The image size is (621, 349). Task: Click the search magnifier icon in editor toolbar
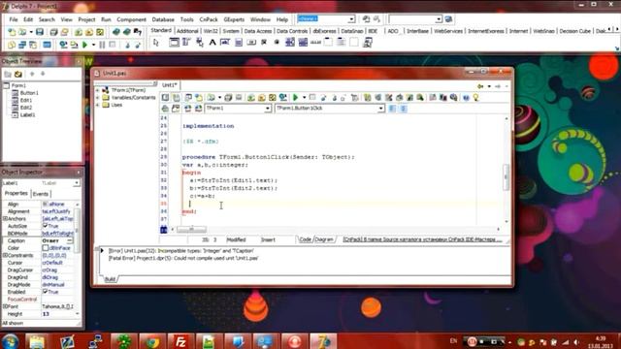420,97
